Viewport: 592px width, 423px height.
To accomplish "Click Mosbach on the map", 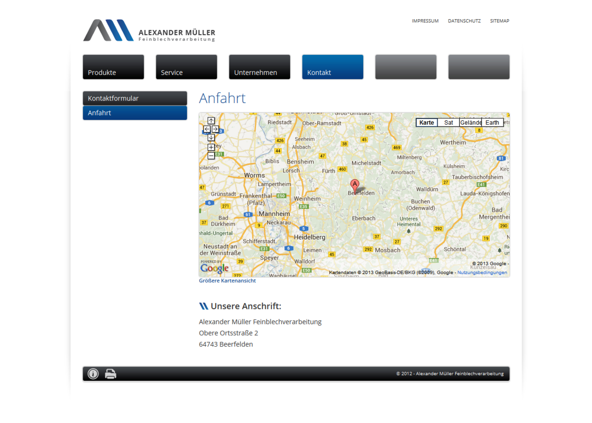I will (x=388, y=250).
